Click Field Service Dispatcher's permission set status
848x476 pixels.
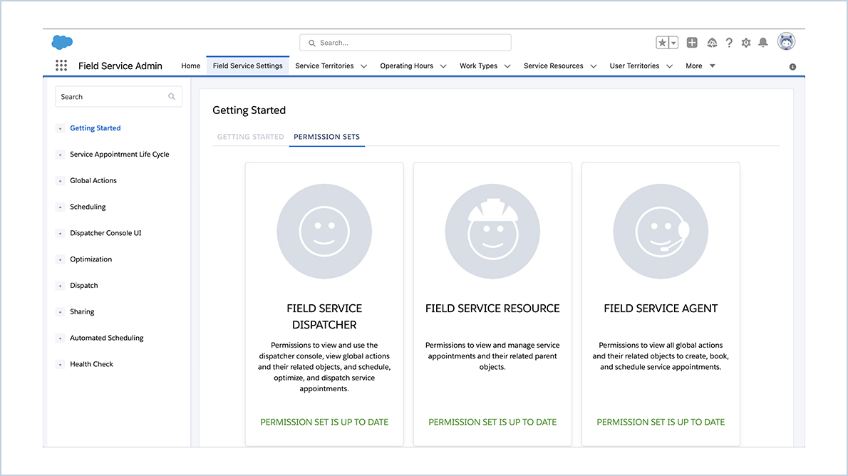point(324,422)
